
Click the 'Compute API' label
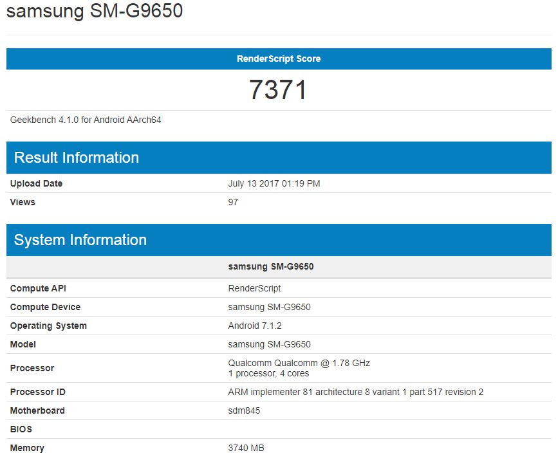point(38,288)
